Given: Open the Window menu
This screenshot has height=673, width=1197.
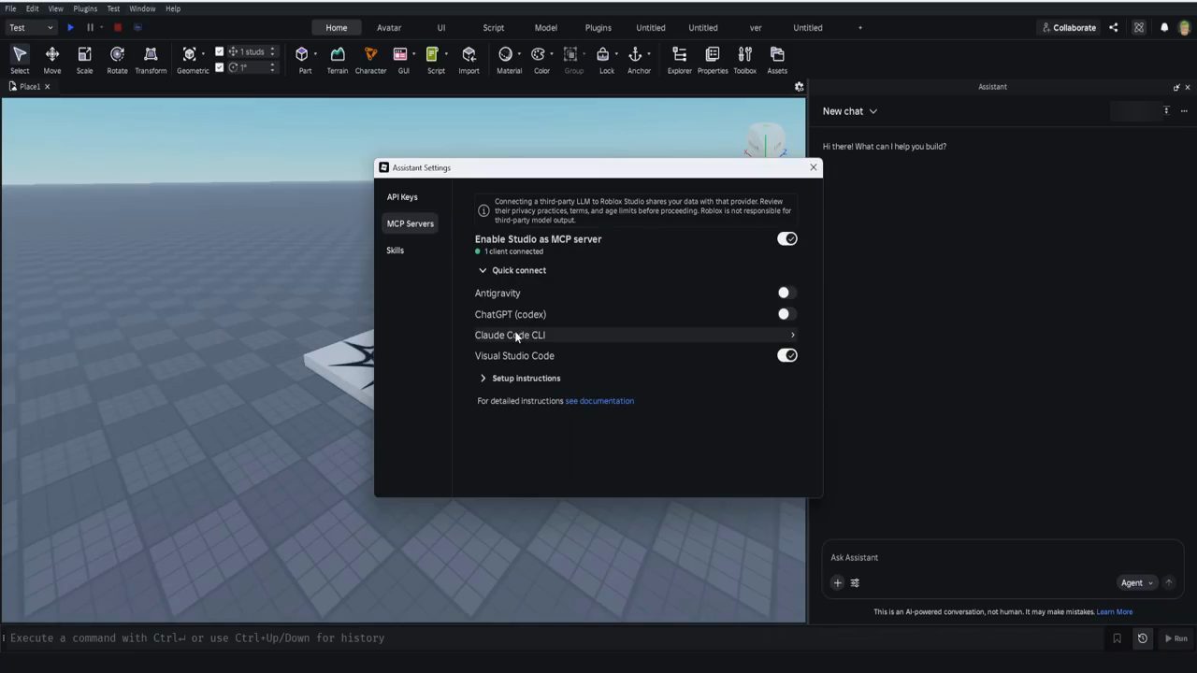Looking at the screenshot, I should pos(142,8).
